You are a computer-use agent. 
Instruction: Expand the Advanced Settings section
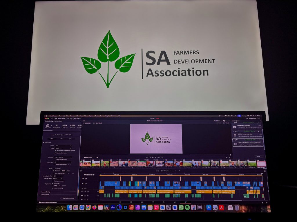(45, 192)
